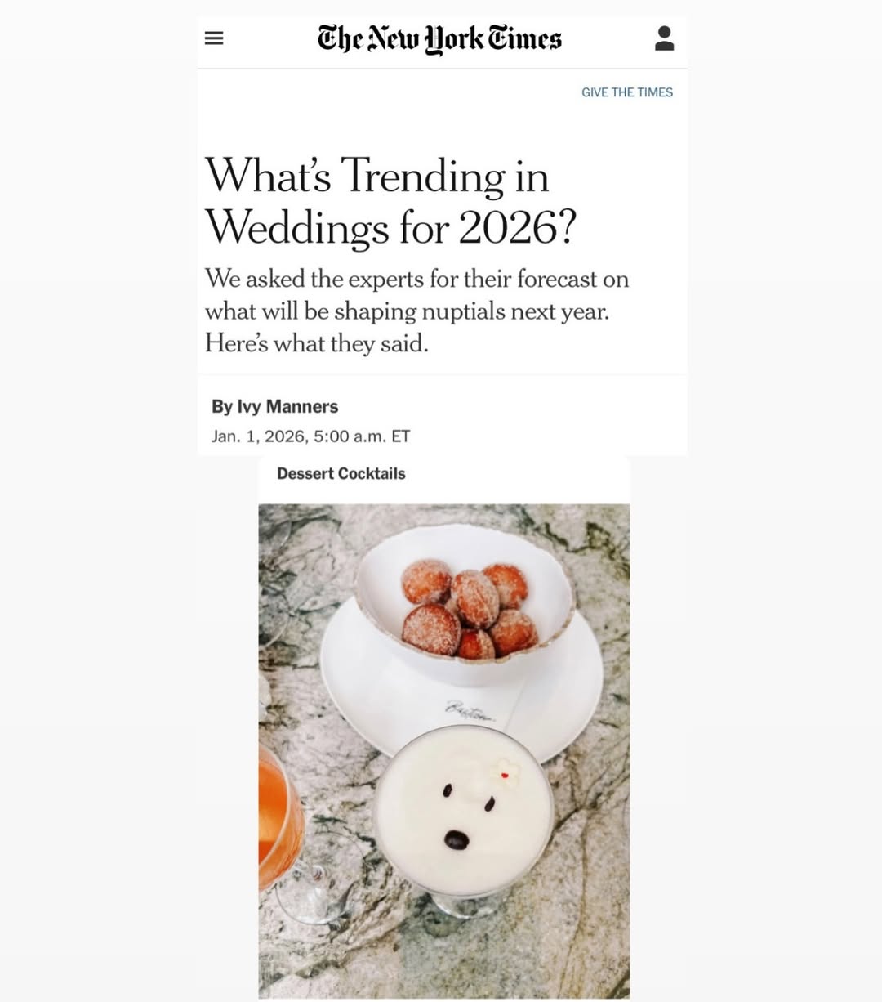Click the largest coffee bean on foam
Viewport: 882px width, 1002px height.
[x=457, y=840]
